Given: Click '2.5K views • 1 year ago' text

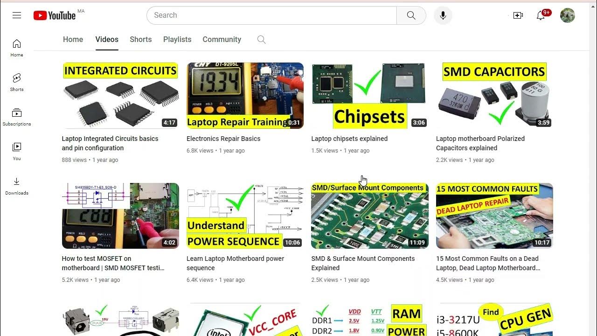Looking at the screenshot, I should coord(340,280).
